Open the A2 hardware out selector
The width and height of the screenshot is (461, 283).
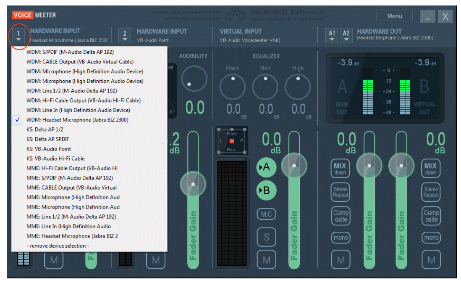pos(346,36)
